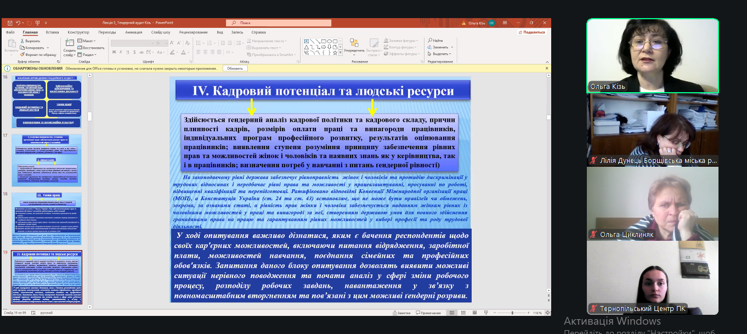Click the Обновить button in update bar

point(235,69)
